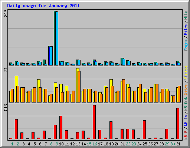Click day label "4" on the x-axis
190x148 pixels.
(29, 144)
